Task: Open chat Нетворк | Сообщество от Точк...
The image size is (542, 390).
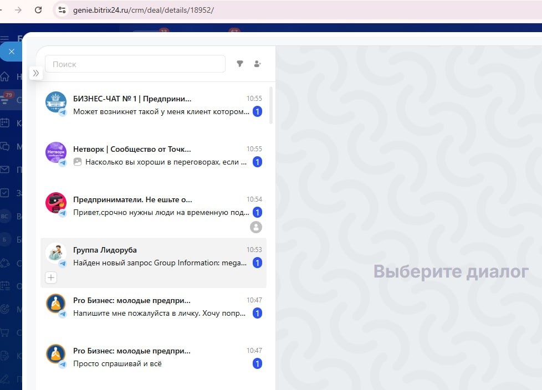Action: [132, 149]
